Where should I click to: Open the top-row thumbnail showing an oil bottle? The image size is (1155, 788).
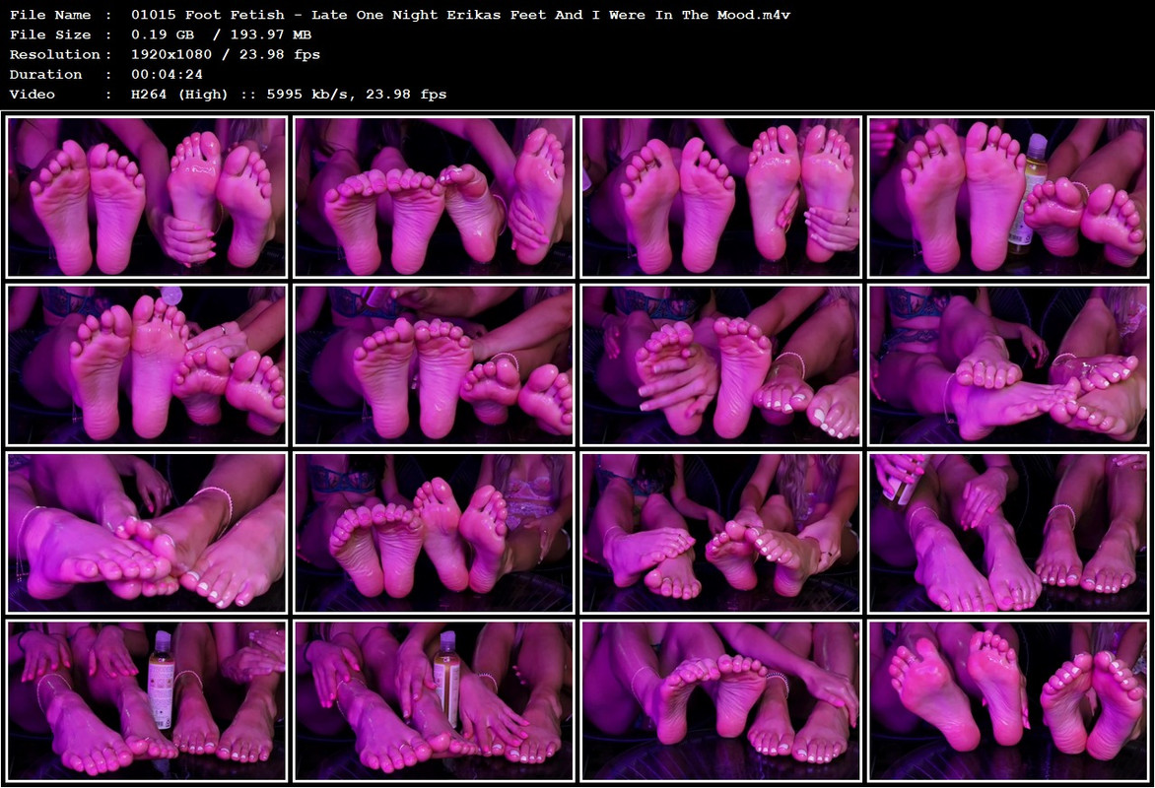pyautogui.click(x=1008, y=197)
